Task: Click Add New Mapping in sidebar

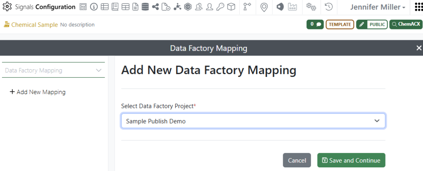Action: point(37,92)
